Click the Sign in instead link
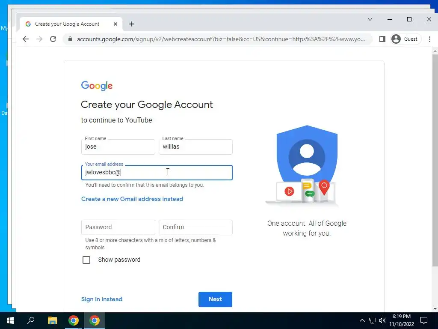Viewport: 438px width, 329px height. [x=102, y=299]
